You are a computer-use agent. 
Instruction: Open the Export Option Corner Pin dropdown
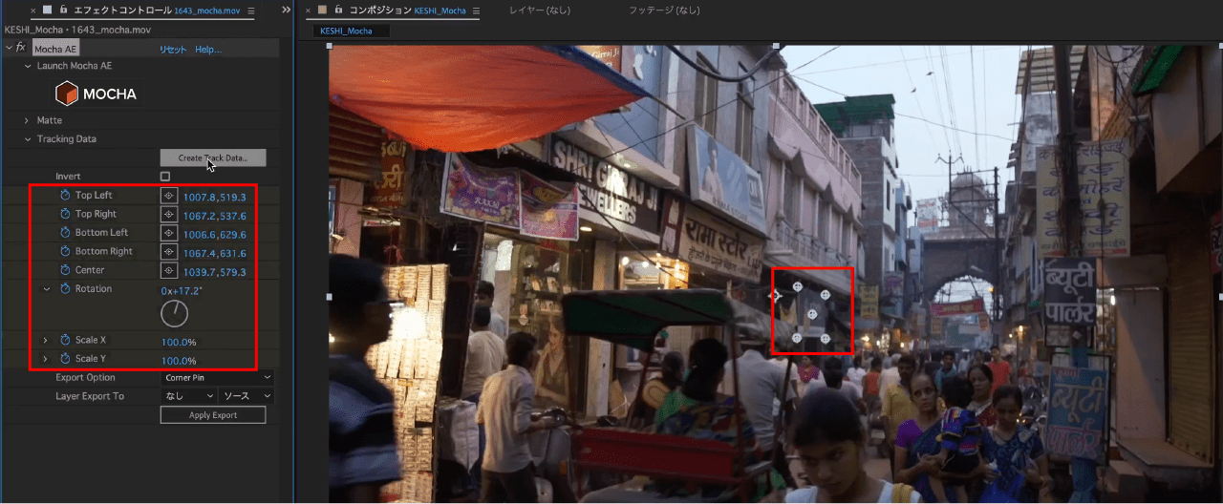click(218, 377)
